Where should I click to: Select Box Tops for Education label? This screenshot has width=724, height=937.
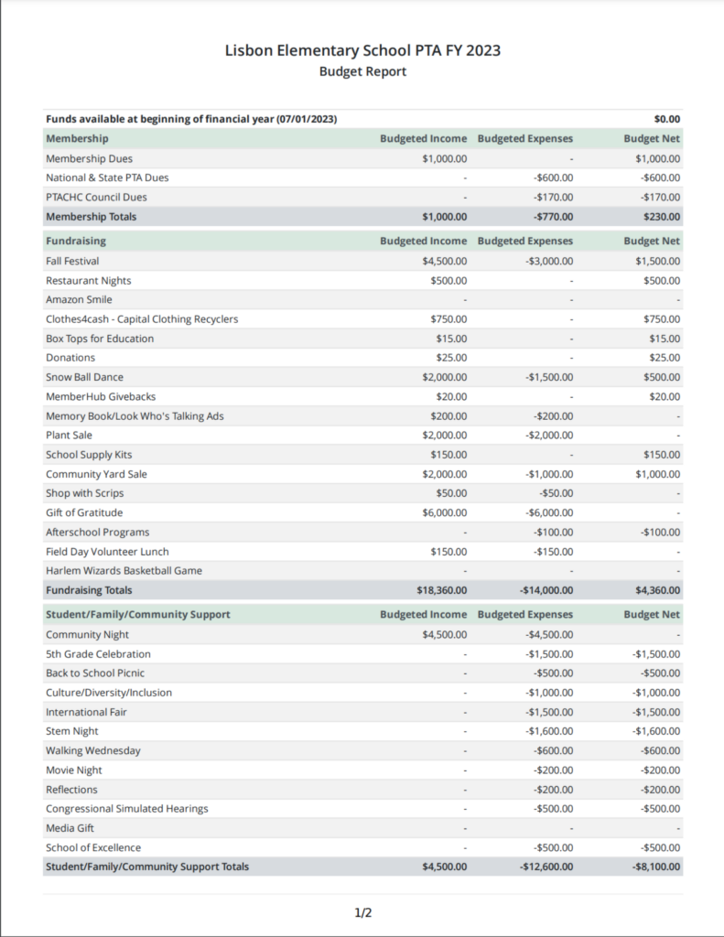tap(100, 339)
